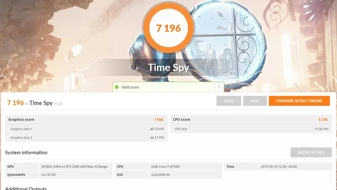The image size is (337, 190).
Task: Open COMPARE RESULT ONLINE
Action: click(x=299, y=101)
